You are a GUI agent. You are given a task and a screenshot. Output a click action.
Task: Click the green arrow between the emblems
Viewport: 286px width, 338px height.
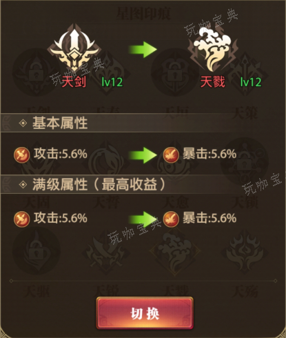point(143,50)
